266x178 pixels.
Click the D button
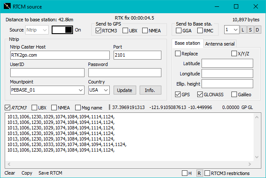(x=257, y=30)
